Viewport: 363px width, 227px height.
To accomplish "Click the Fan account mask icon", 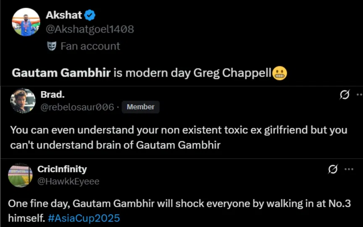I will coord(52,46).
